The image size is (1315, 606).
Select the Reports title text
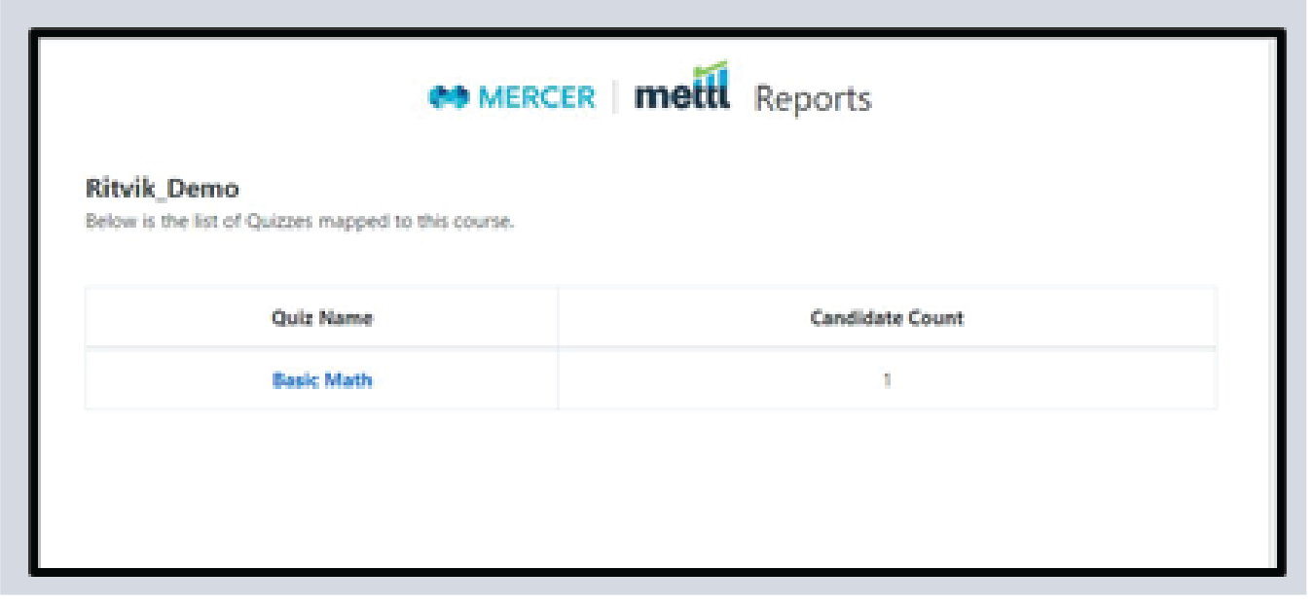click(813, 99)
